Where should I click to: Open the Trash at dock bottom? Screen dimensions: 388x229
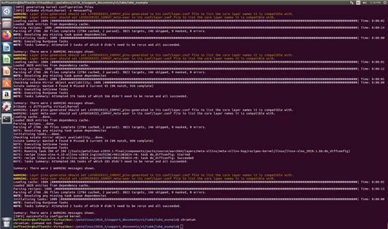tap(7, 223)
